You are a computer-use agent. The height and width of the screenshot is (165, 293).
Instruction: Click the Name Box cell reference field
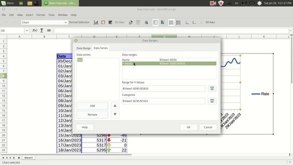coord(12,31)
